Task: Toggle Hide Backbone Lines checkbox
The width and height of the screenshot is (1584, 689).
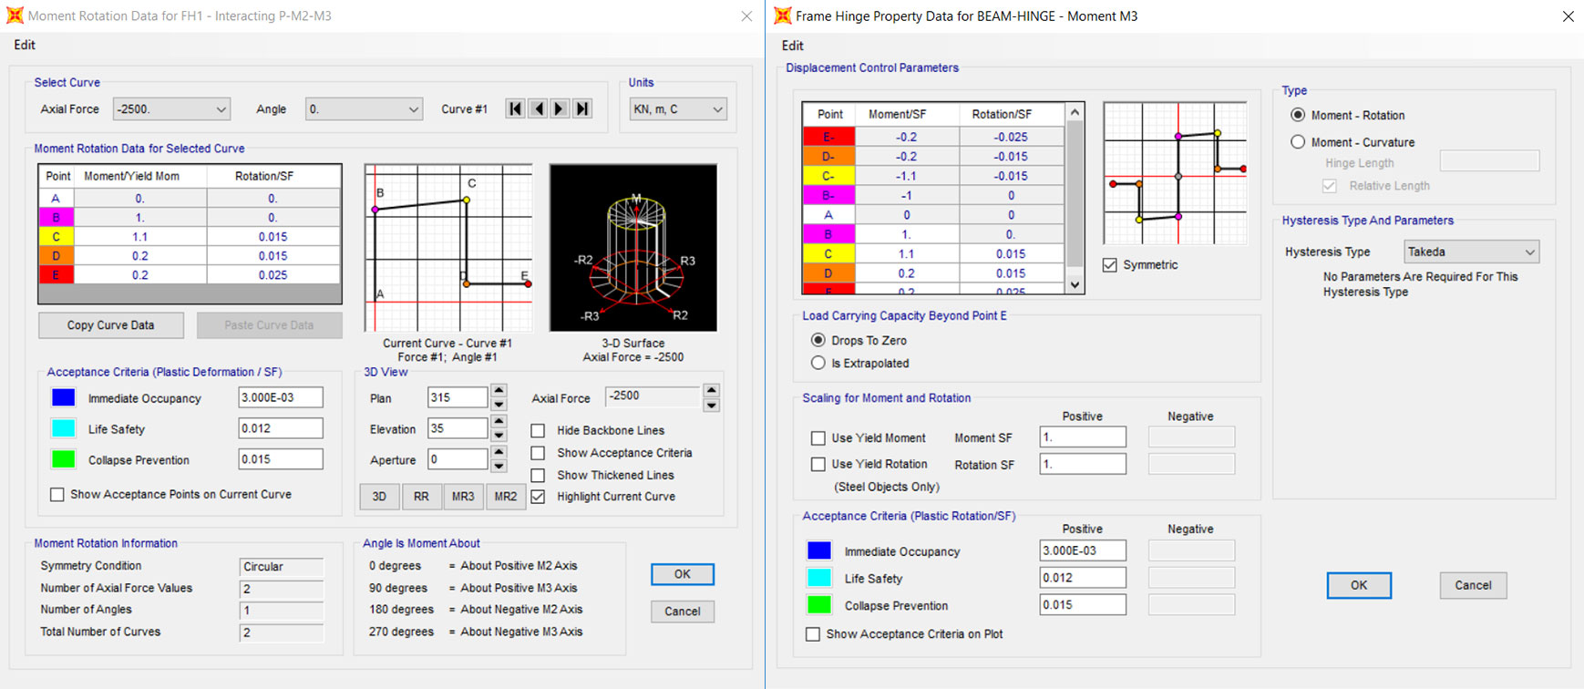Action: coord(538,430)
